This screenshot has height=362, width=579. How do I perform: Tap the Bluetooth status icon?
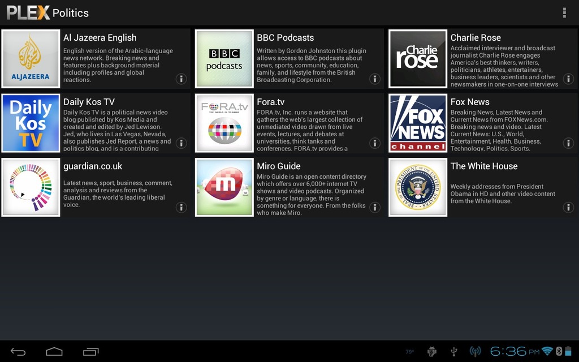[559, 351]
